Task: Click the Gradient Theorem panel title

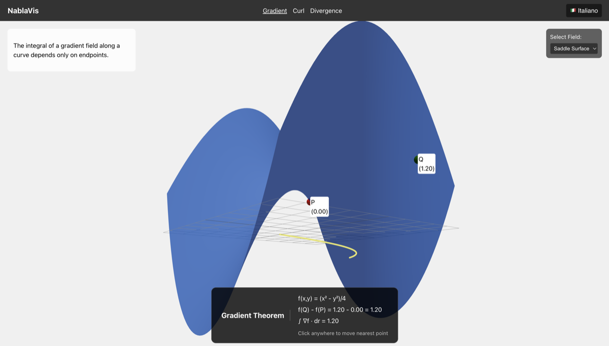Action: (x=253, y=315)
